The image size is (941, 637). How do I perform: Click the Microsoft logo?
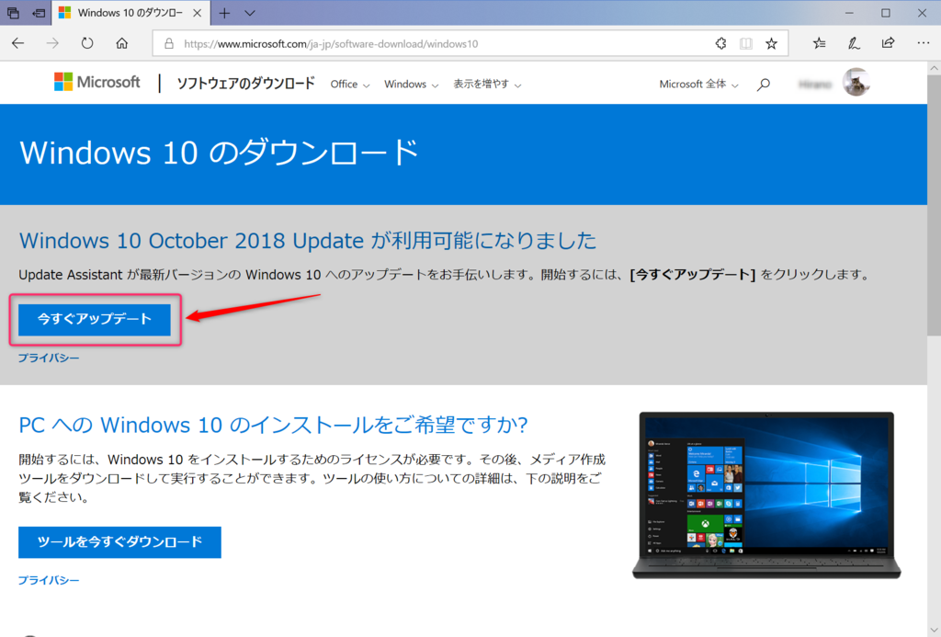point(96,82)
